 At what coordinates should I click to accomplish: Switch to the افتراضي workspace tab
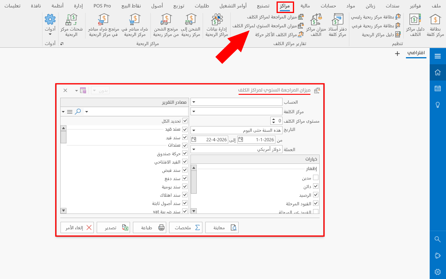[x=416, y=53]
